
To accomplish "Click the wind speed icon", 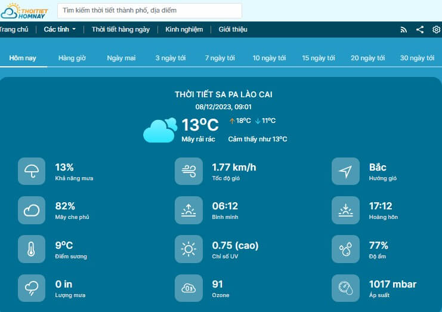I will pos(188,171).
